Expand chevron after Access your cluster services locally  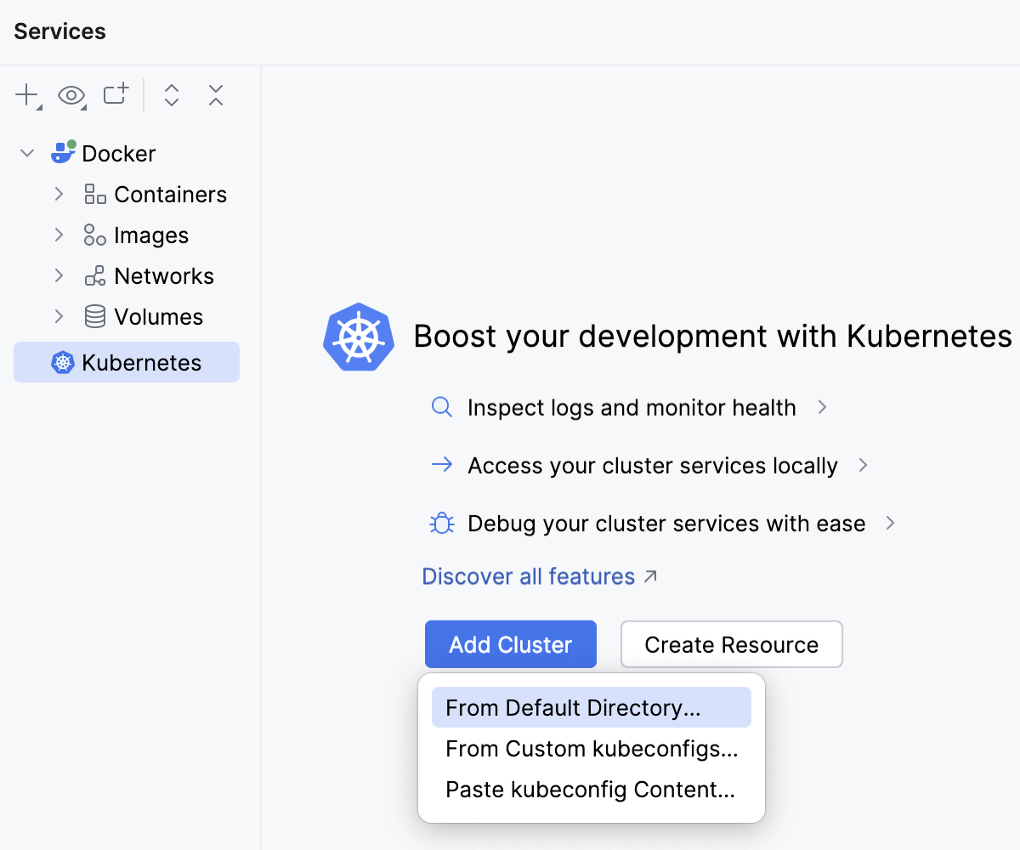(x=863, y=466)
